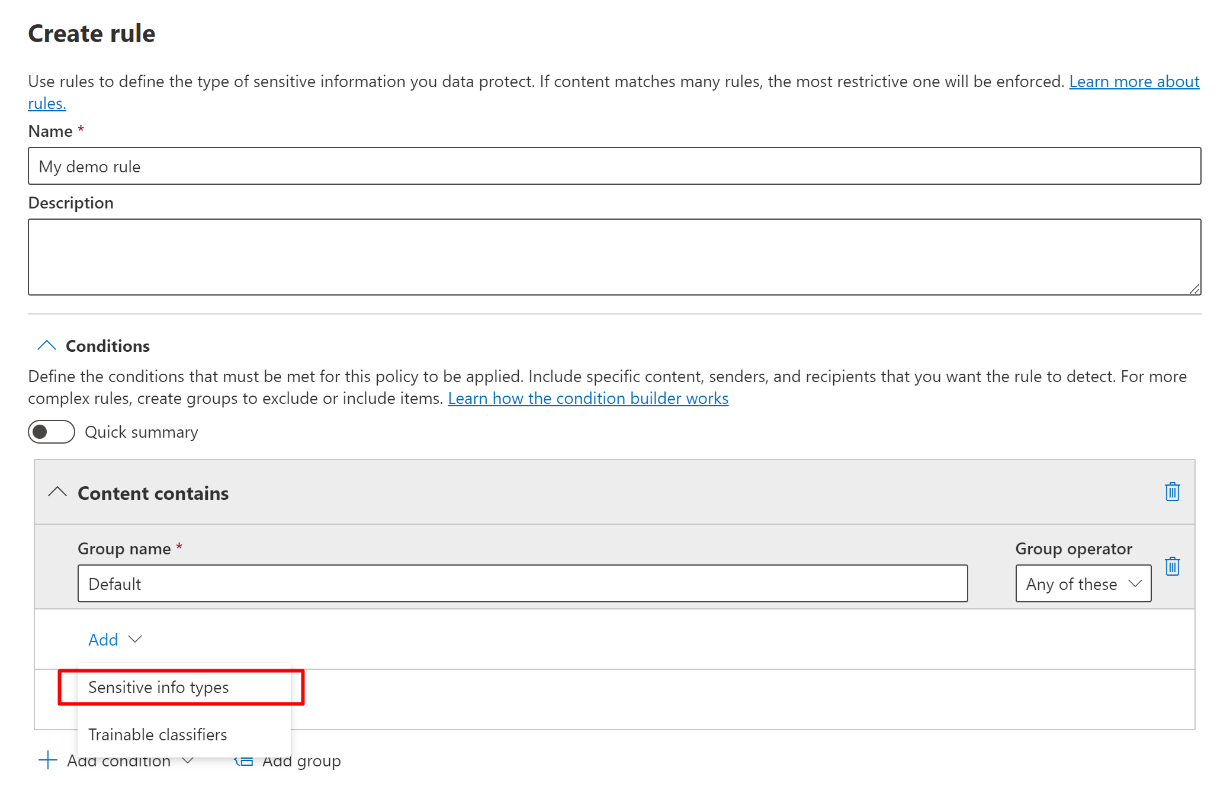Click the Description box resize handle
This screenshot has width=1230, height=796.
click(x=1194, y=289)
